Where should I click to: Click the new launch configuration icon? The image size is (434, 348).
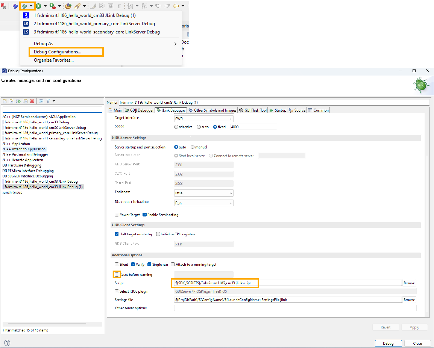pyautogui.click(x=5, y=101)
